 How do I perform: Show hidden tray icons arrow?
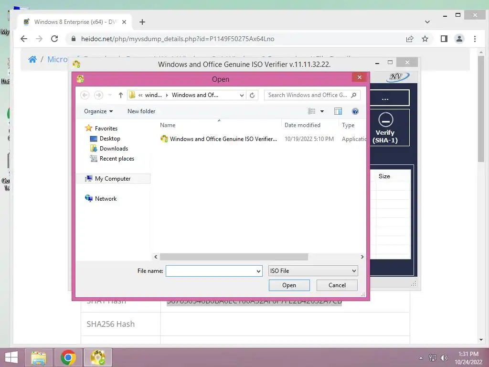[x=421, y=357]
